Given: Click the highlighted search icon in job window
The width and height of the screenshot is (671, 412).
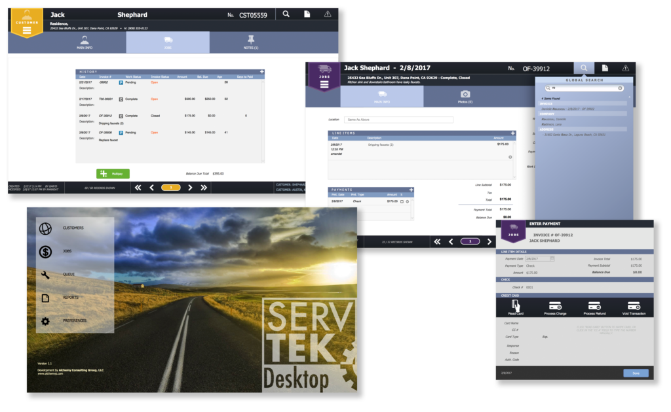Looking at the screenshot, I should point(584,68).
